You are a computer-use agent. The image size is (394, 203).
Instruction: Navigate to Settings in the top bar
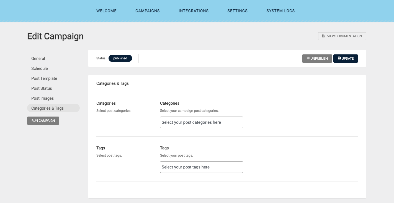238,11
